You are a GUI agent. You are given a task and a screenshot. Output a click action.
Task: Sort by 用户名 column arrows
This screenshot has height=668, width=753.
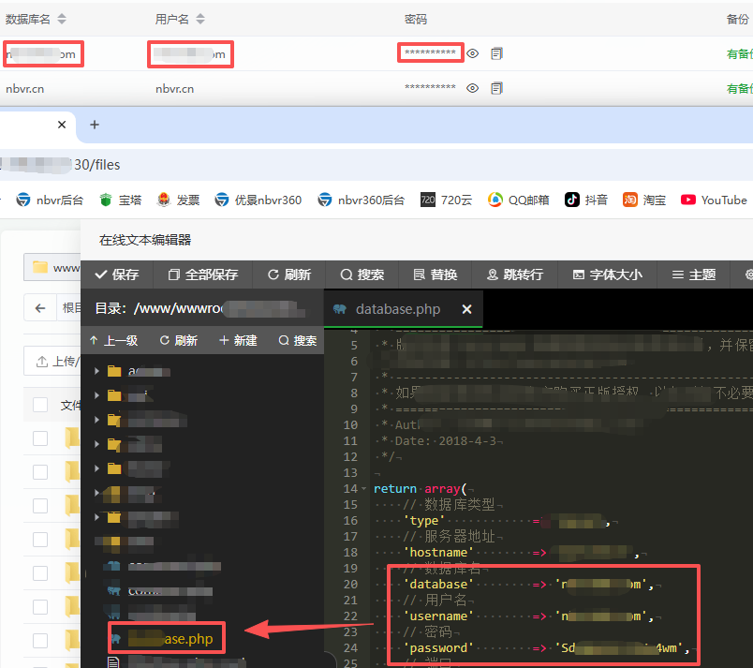200,19
